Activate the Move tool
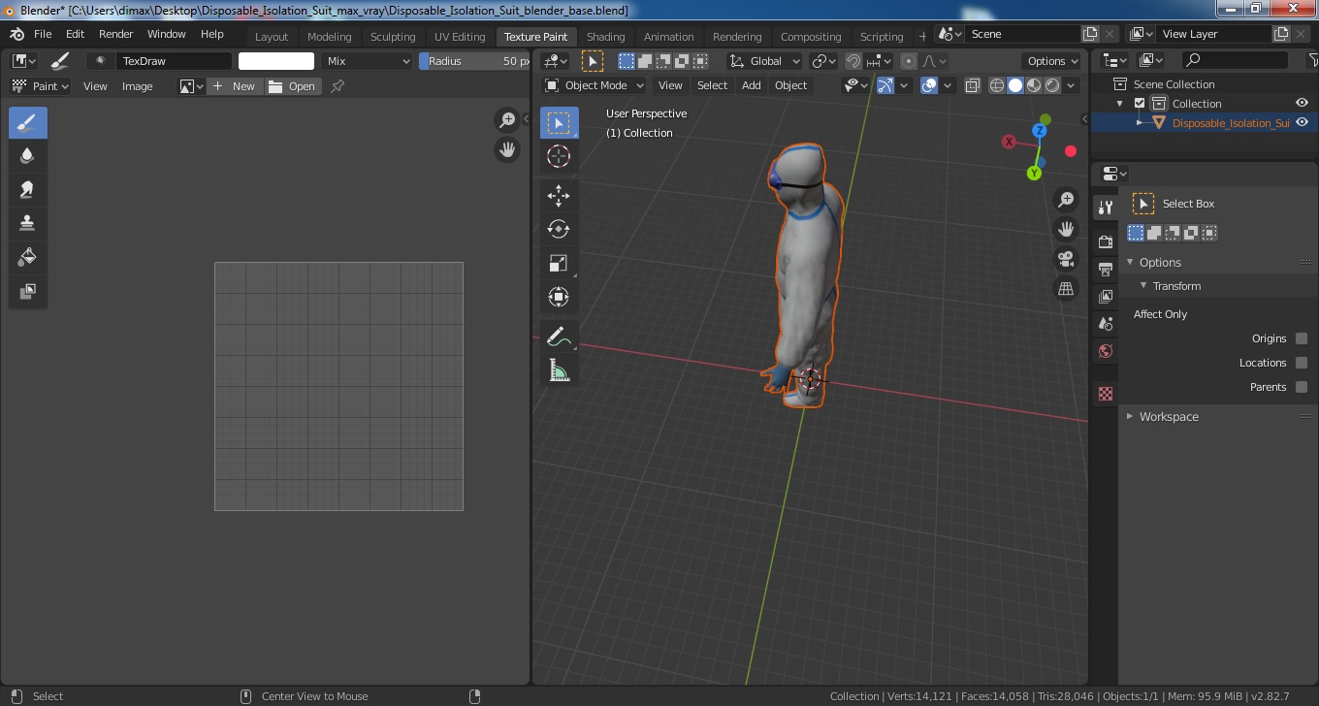The image size is (1319, 706). tap(559, 196)
